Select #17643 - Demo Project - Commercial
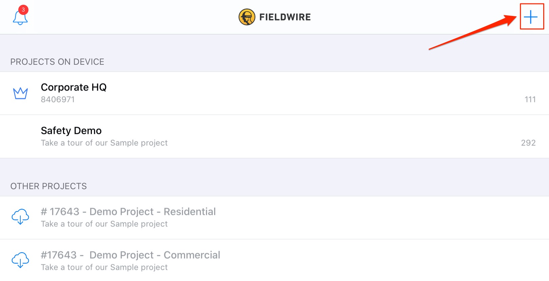 (274, 260)
